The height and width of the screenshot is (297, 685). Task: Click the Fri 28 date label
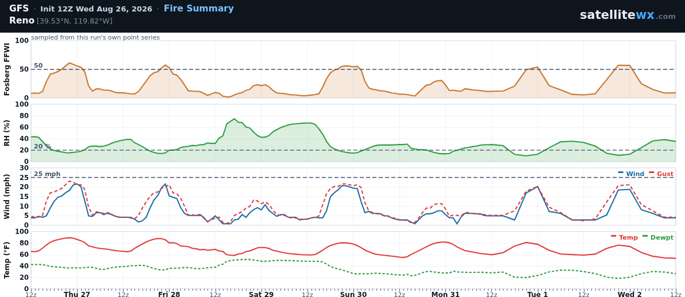[169, 294]
